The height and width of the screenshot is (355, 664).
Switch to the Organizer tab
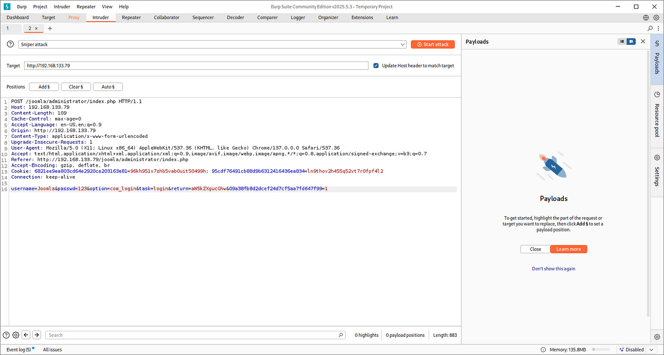click(x=328, y=17)
